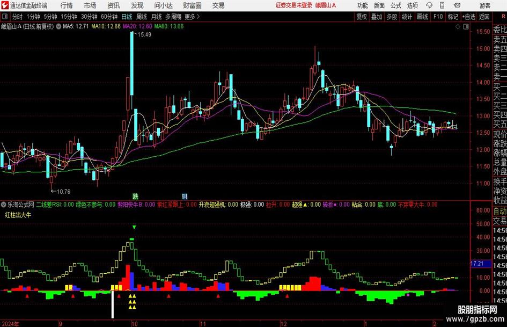The width and height of the screenshot is (507, 327).
Task: Toggle the right panel icon beside diamond
Action: point(466,27)
